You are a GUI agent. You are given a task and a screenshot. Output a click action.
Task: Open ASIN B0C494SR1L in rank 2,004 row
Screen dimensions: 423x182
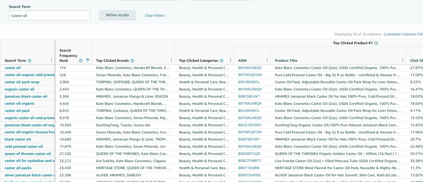[x=249, y=82]
